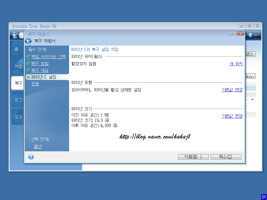Click the help icon at the wizard's bottom-left
Screen dimensions: 267x200
(31, 157)
